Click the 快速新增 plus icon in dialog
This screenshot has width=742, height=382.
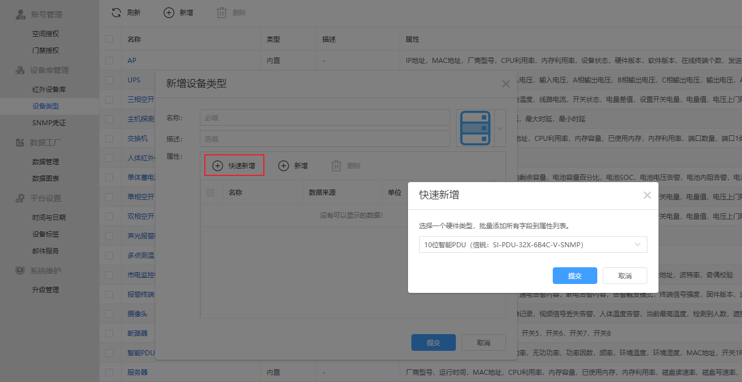(x=218, y=165)
